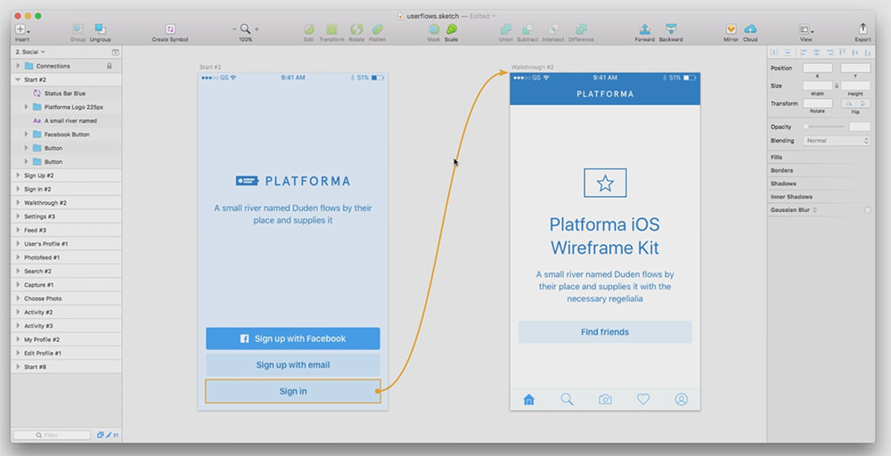
Task: Open the Insert menu button
Action: click(21, 29)
